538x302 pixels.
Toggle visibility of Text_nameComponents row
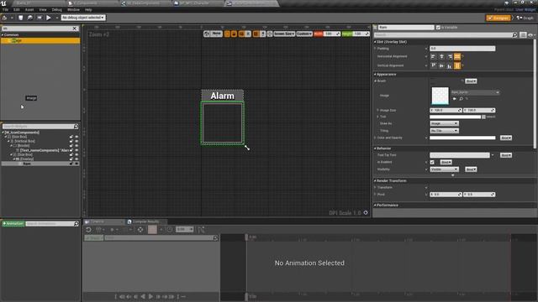pyautogui.click(x=76, y=150)
